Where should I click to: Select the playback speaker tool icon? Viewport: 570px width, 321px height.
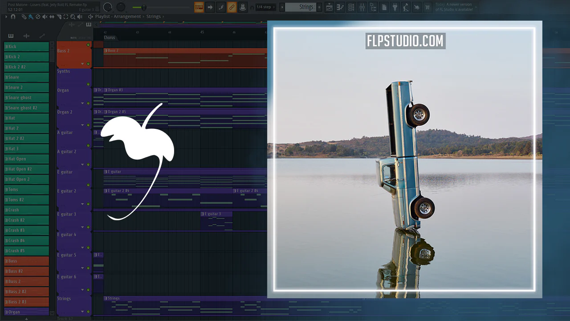coord(80,16)
